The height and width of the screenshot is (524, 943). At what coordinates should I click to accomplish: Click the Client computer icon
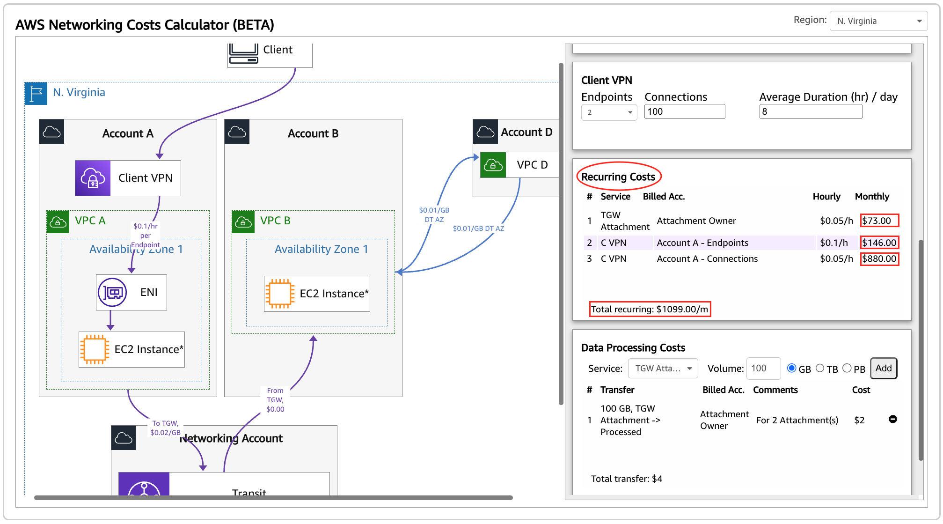(243, 54)
